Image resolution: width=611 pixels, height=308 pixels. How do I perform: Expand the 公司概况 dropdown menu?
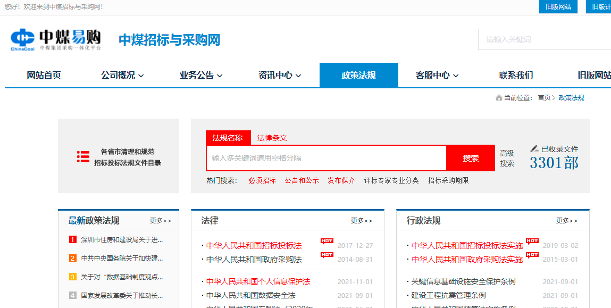click(122, 76)
